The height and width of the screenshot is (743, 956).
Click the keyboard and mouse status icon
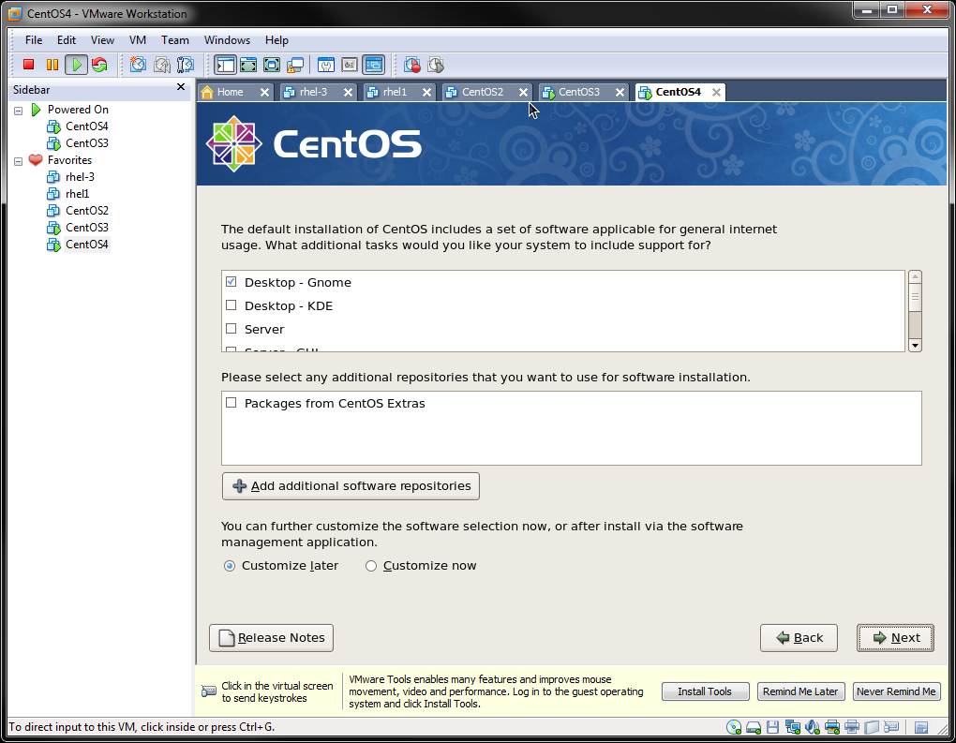891,726
